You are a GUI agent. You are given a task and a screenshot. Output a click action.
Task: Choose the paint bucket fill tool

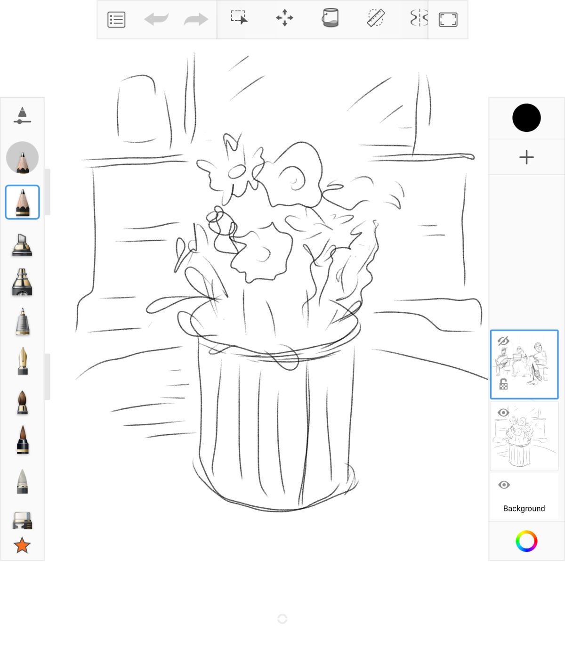tap(330, 18)
